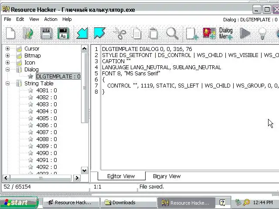Collapse the String Table tree node

pos(7,83)
